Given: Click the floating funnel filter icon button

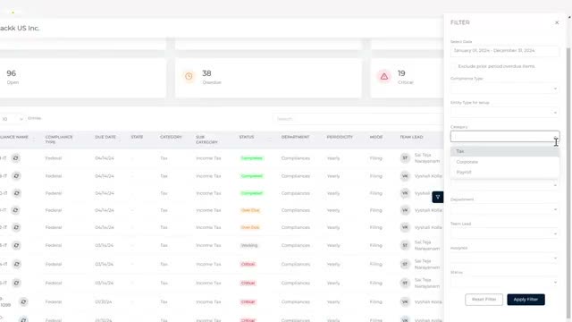Looking at the screenshot, I should (x=438, y=197).
